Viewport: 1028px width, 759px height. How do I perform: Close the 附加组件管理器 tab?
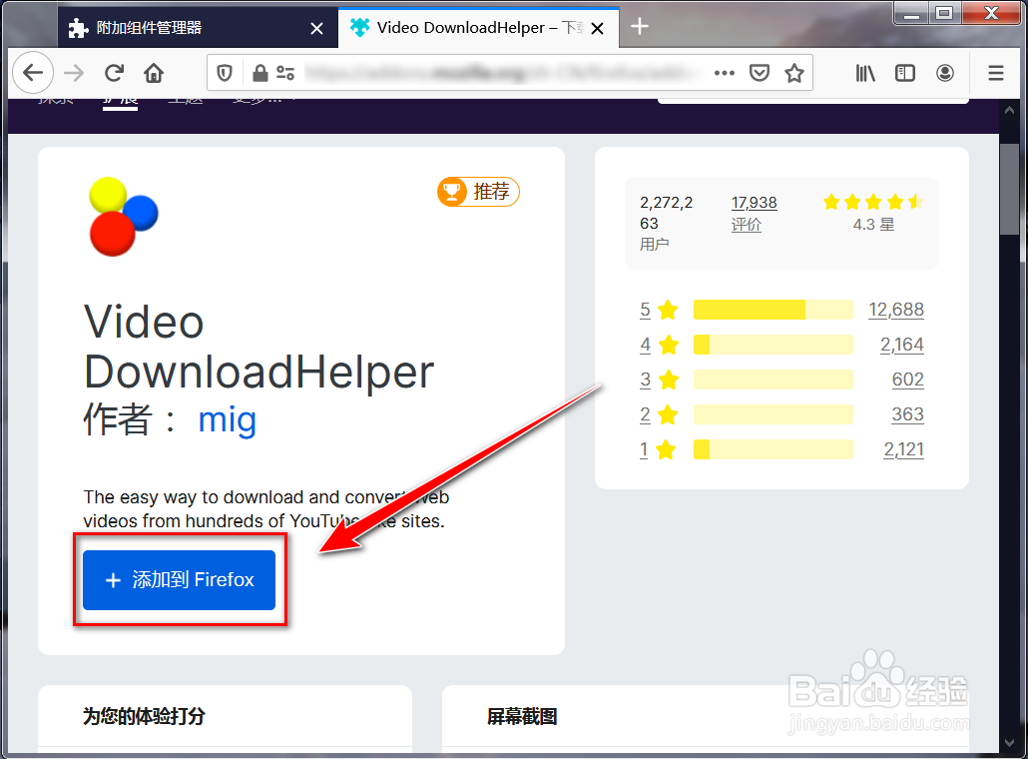point(316,28)
